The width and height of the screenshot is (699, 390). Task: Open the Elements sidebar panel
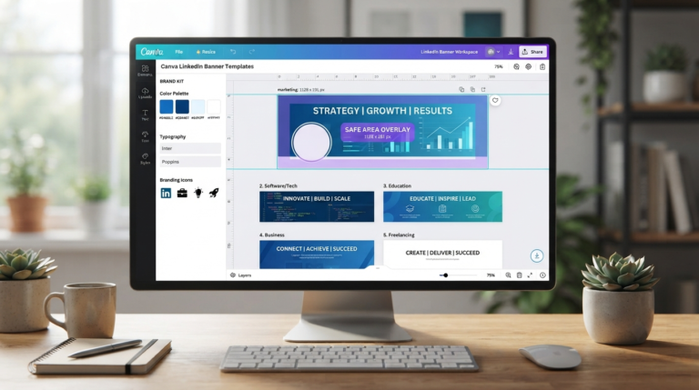[x=145, y=70]
